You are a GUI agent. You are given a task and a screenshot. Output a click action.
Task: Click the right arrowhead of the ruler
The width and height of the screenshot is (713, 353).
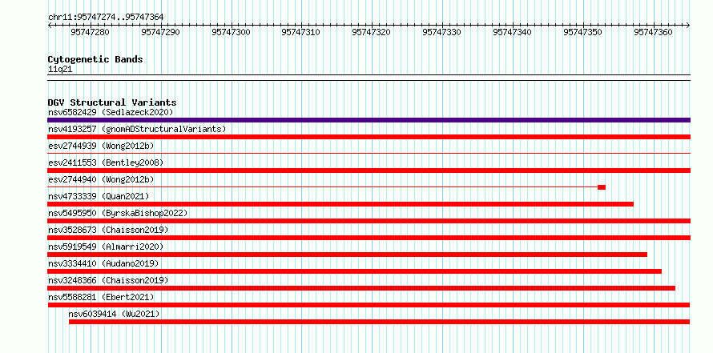click(x=688, y=25)
